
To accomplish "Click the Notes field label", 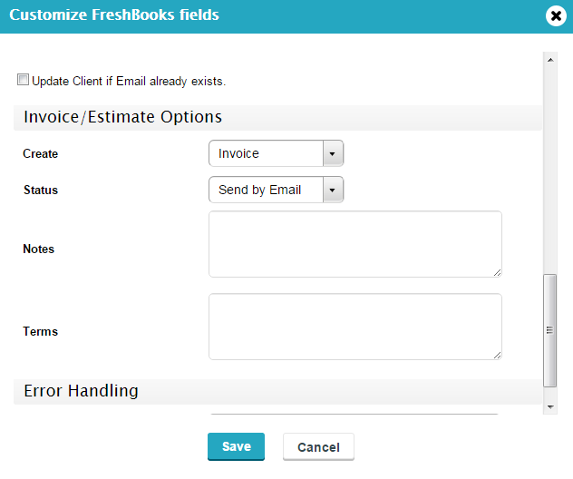I will (x=38, y=249).
